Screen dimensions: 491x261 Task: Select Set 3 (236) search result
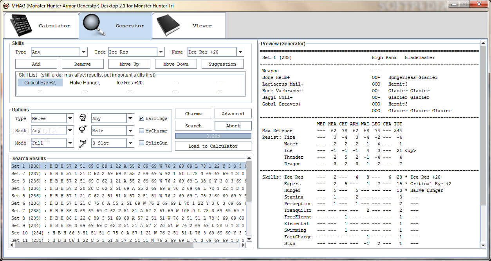[x=128, y=181]
